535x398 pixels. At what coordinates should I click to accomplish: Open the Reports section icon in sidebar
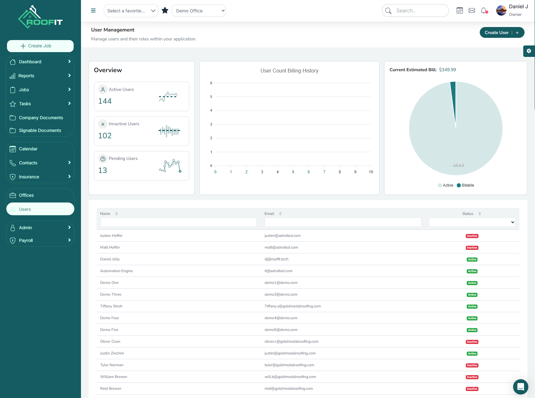pyautogui.click(x=13, y=76)
